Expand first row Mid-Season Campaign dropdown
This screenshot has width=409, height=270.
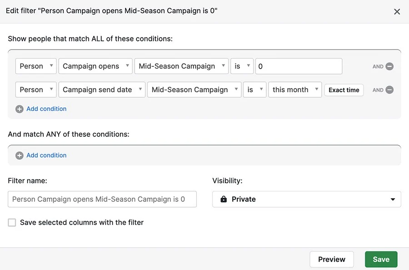(x=181, y=66)
